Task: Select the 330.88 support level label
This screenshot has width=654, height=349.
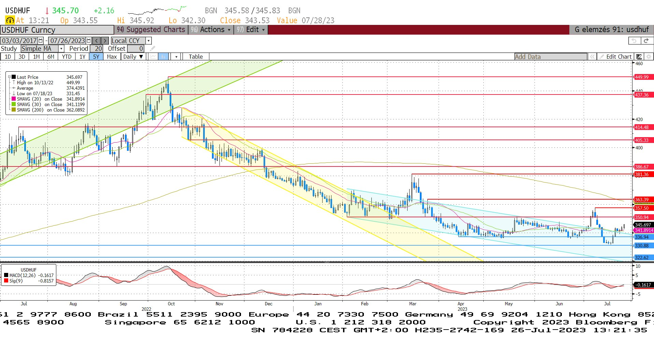Action: 643,246
